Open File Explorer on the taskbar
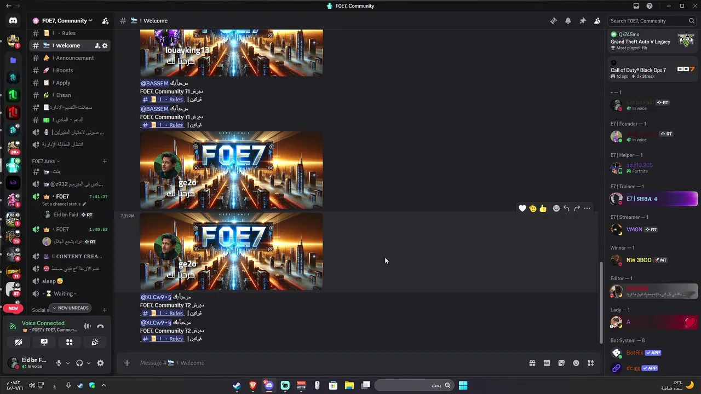 pos(349,385)
